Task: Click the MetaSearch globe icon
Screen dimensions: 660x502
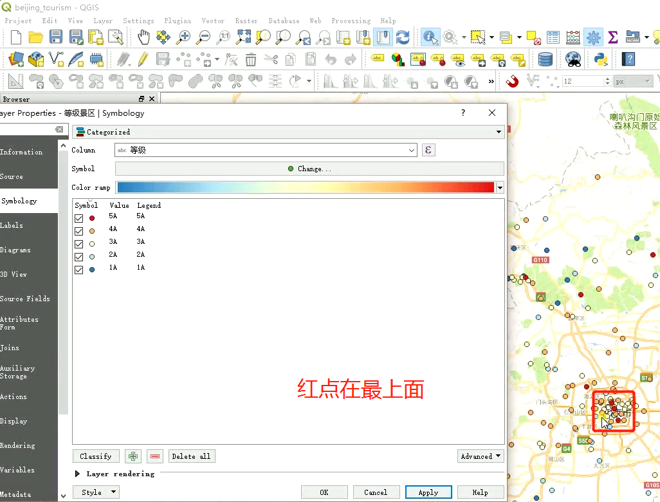Action: click(x=573, y=59)
